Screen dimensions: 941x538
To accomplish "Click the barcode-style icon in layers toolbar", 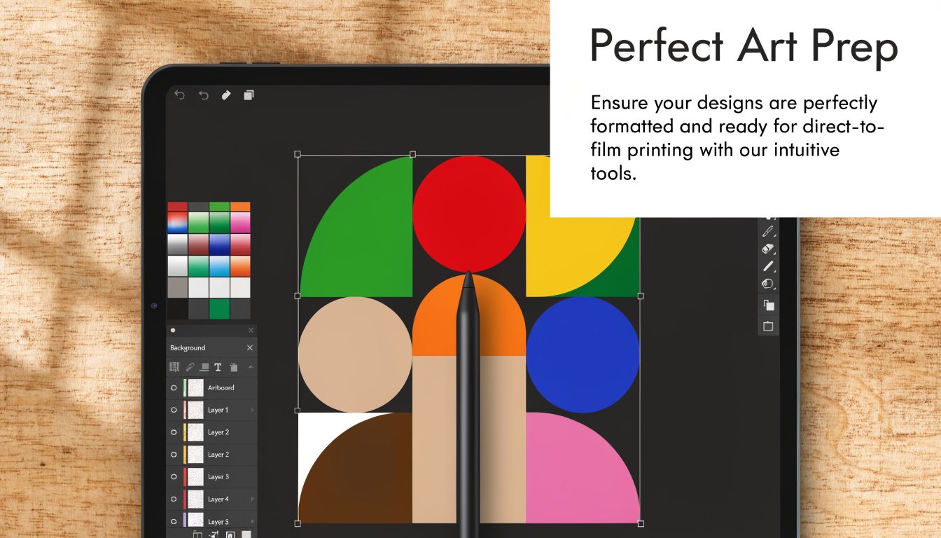I will [x=174, y=367].
